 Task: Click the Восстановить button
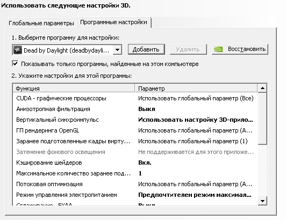coord(240,49)
